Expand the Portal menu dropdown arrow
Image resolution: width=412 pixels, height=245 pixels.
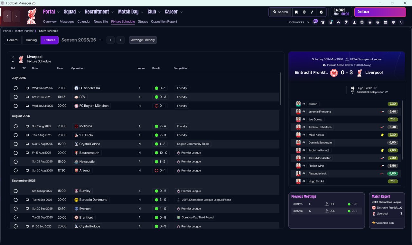[x=58, y=12]
